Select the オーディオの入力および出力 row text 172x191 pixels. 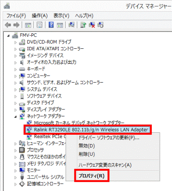point(52,62)
